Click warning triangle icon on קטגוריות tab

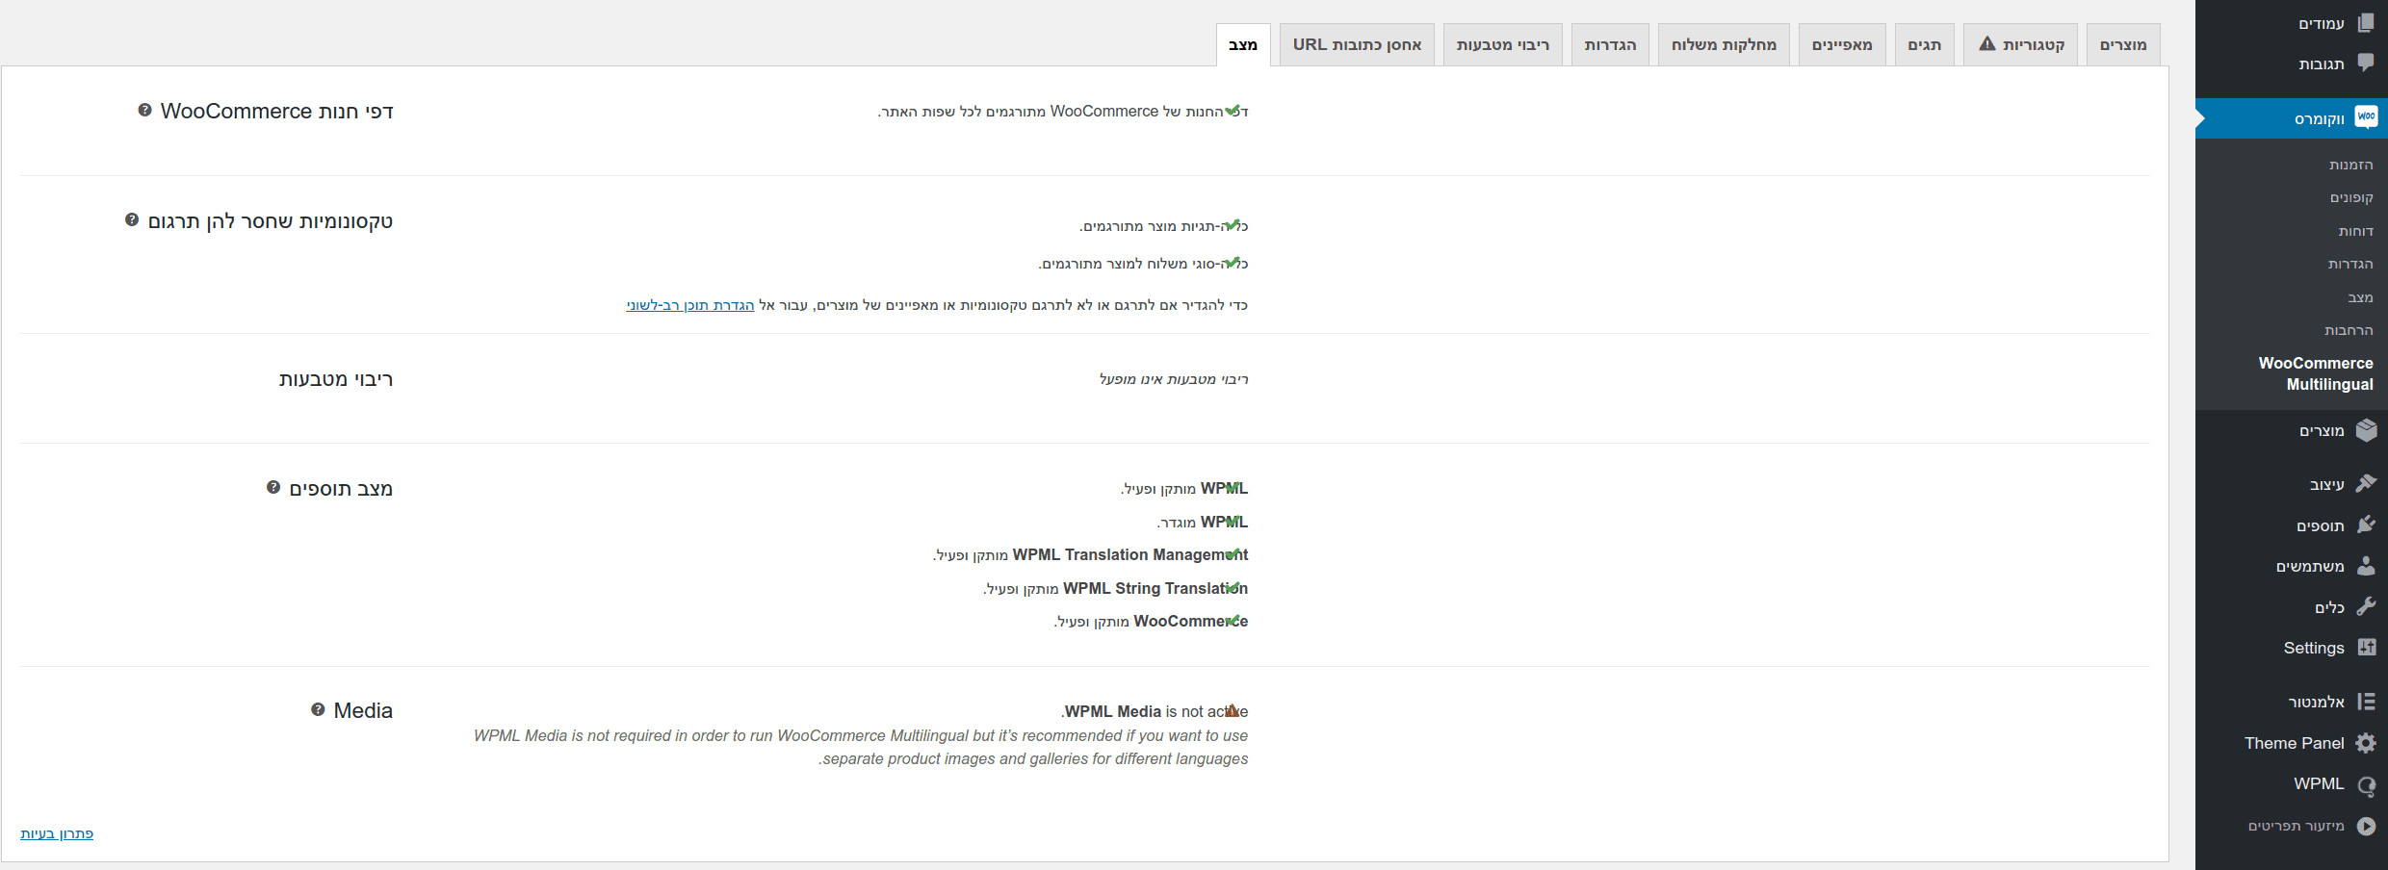(x=1986, y=43)
